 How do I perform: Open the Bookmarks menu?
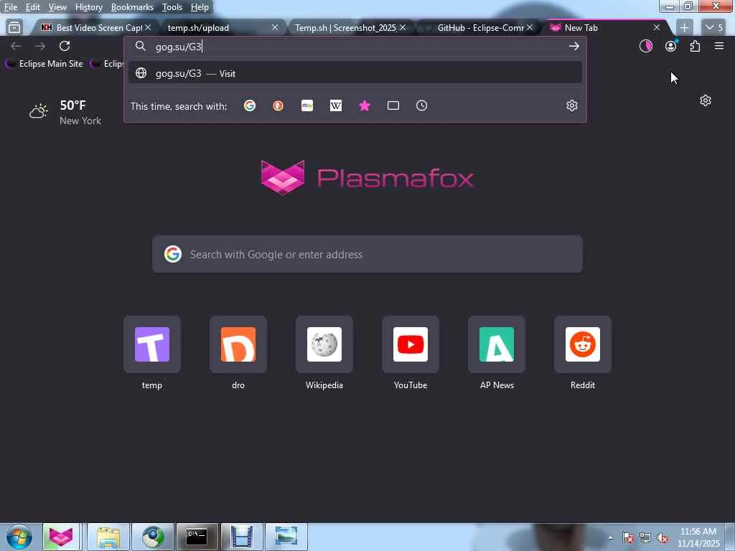point(132,7)
